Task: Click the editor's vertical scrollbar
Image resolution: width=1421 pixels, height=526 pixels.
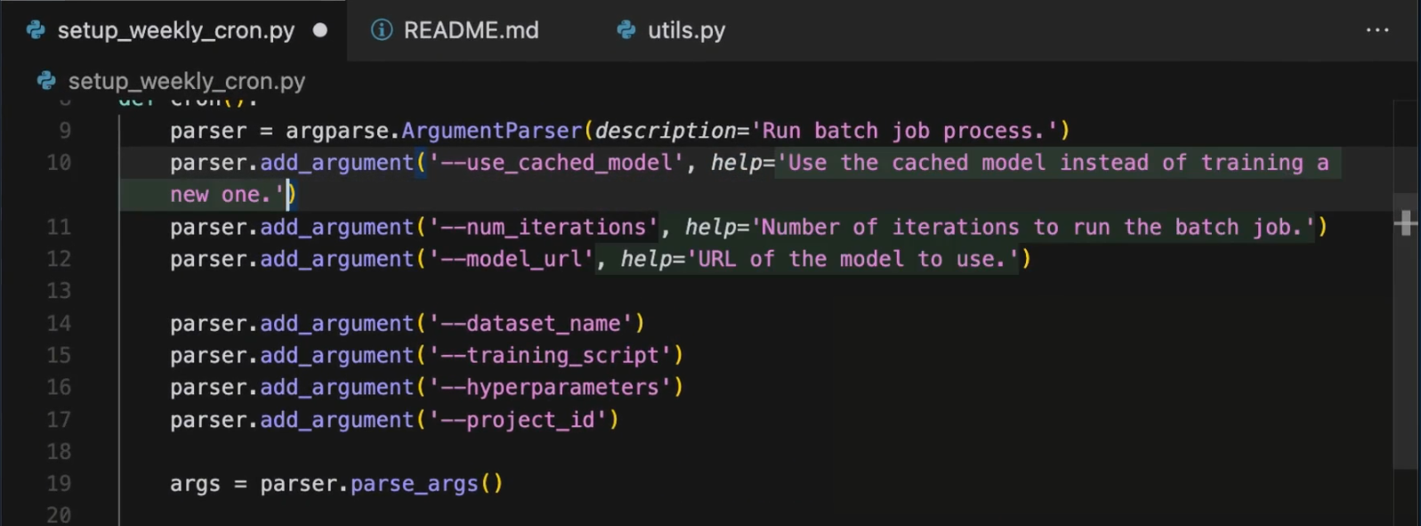Action: (1405, 329)
